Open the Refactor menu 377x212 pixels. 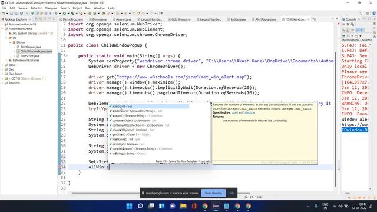coord(37,8)
